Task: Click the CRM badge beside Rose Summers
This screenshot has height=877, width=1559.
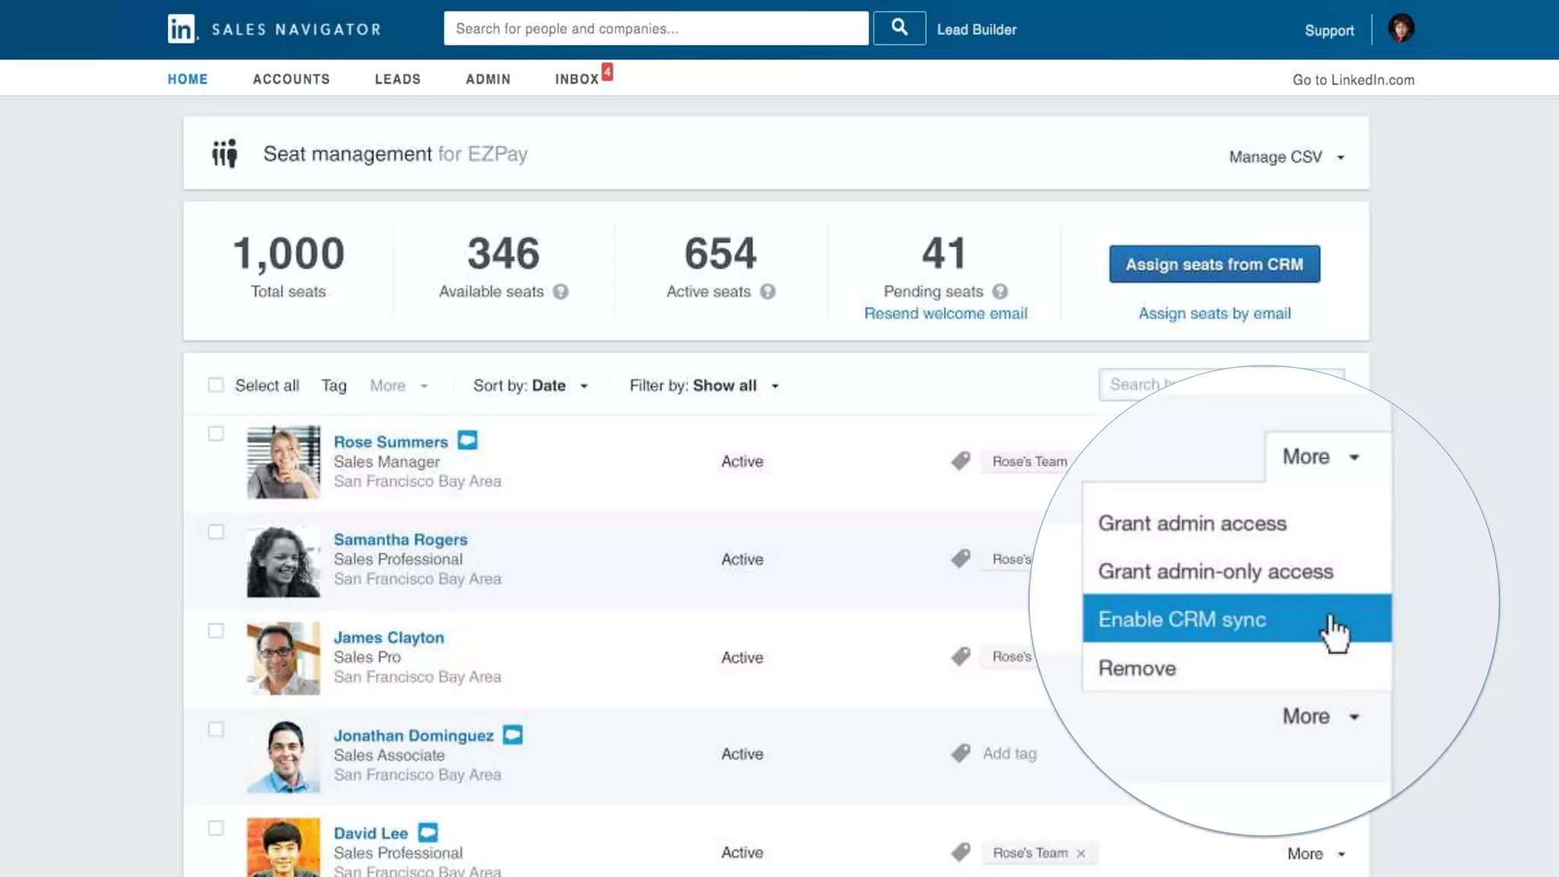Action: coord(467,441)
